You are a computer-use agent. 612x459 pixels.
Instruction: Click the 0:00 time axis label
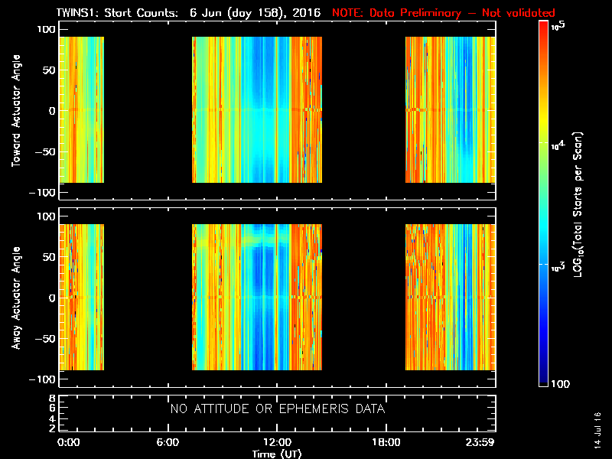pyautogui.click(x=68, y=442)
